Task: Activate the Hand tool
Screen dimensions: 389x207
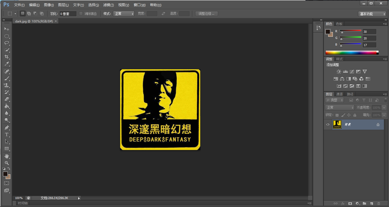Action: pyautogui.click(x=7, y=156)
